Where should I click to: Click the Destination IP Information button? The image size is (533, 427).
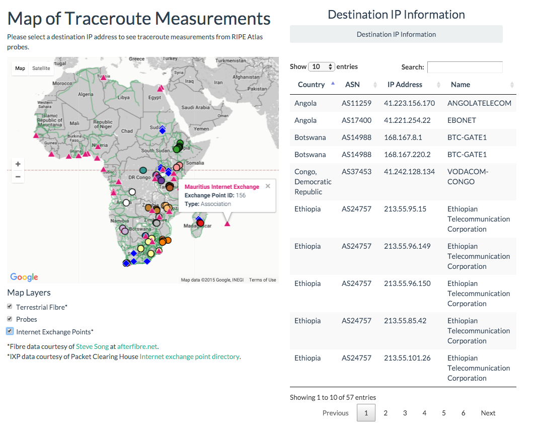coord(396,34)
